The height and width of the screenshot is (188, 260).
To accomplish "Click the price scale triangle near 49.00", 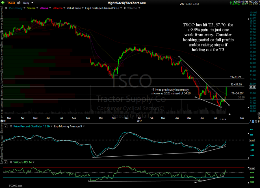I will click(x=248, y=107).
